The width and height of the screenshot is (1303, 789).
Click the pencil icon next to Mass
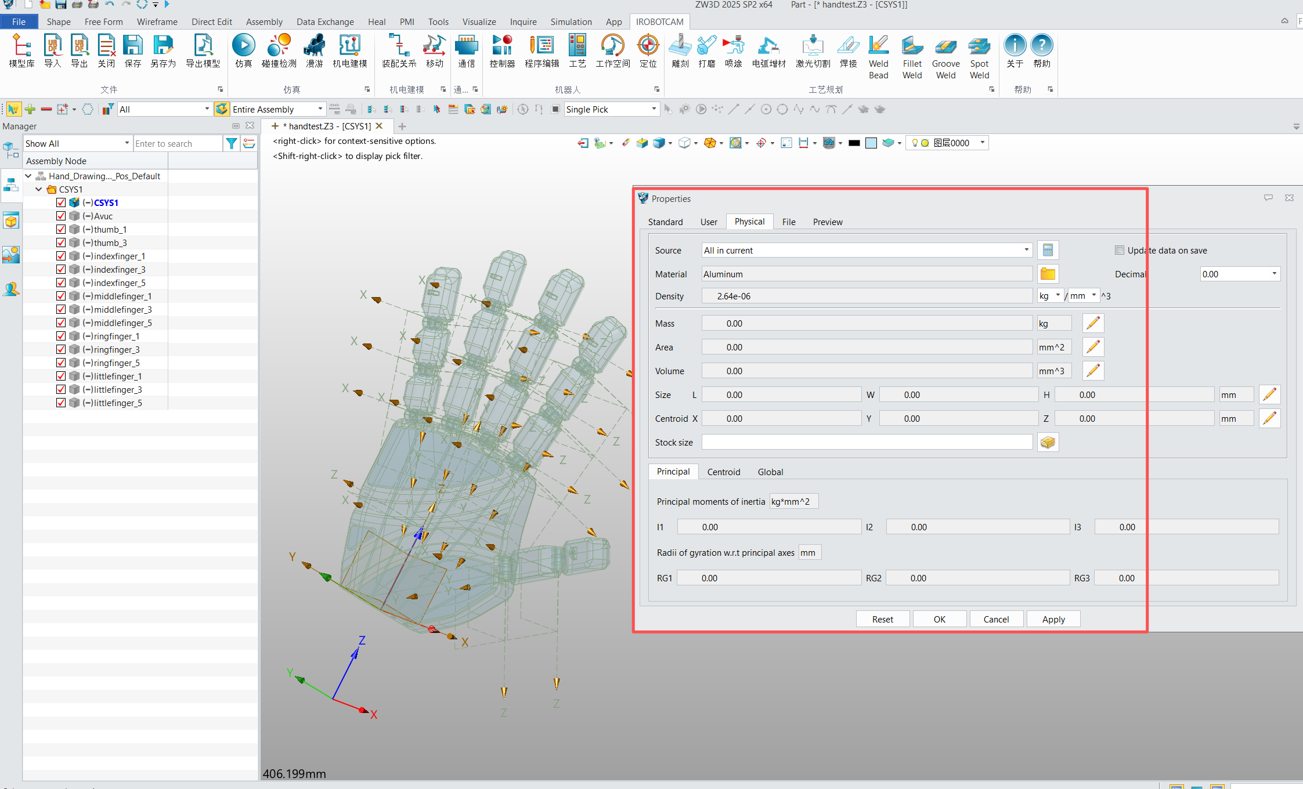tap(1093, 323)
